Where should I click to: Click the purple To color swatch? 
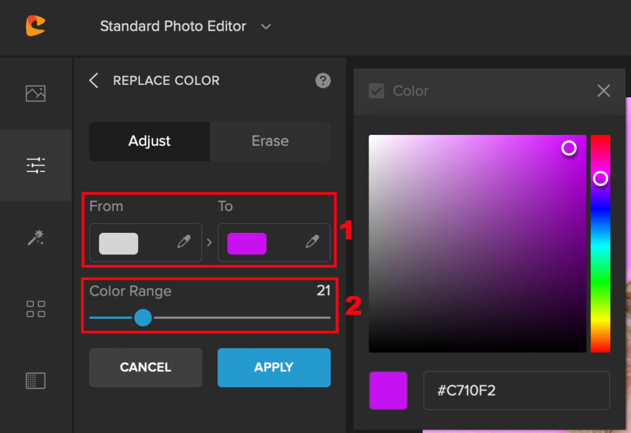246,243
